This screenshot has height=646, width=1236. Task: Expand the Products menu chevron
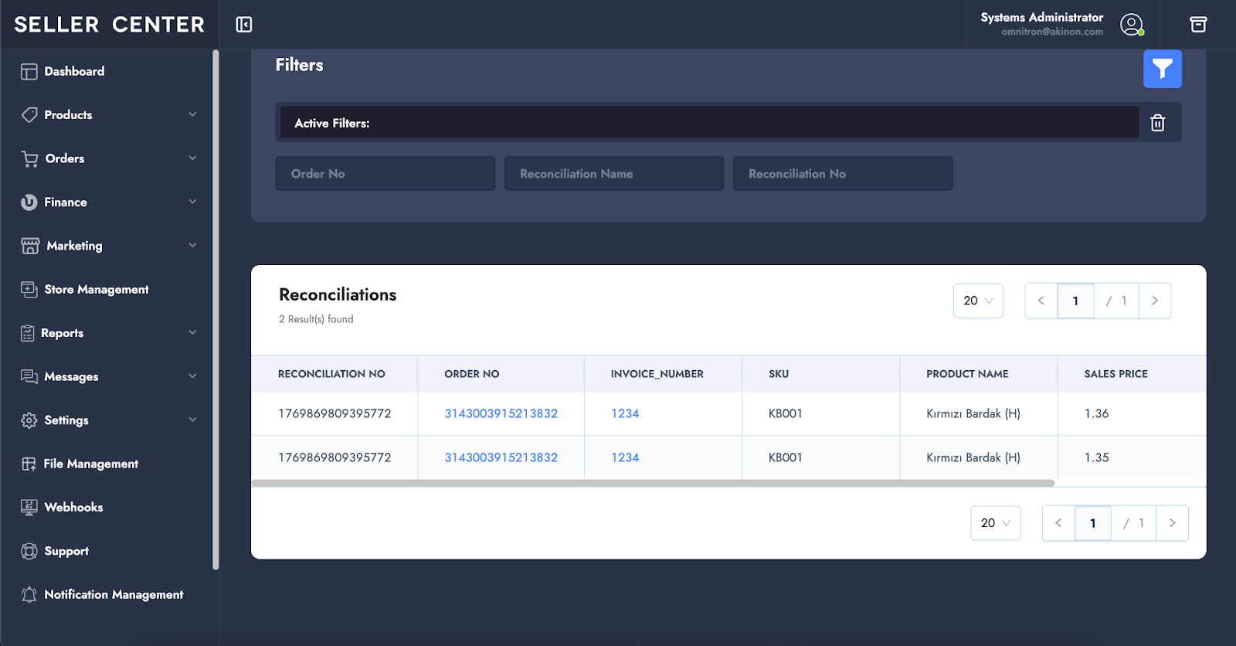(x=192, y=114)
